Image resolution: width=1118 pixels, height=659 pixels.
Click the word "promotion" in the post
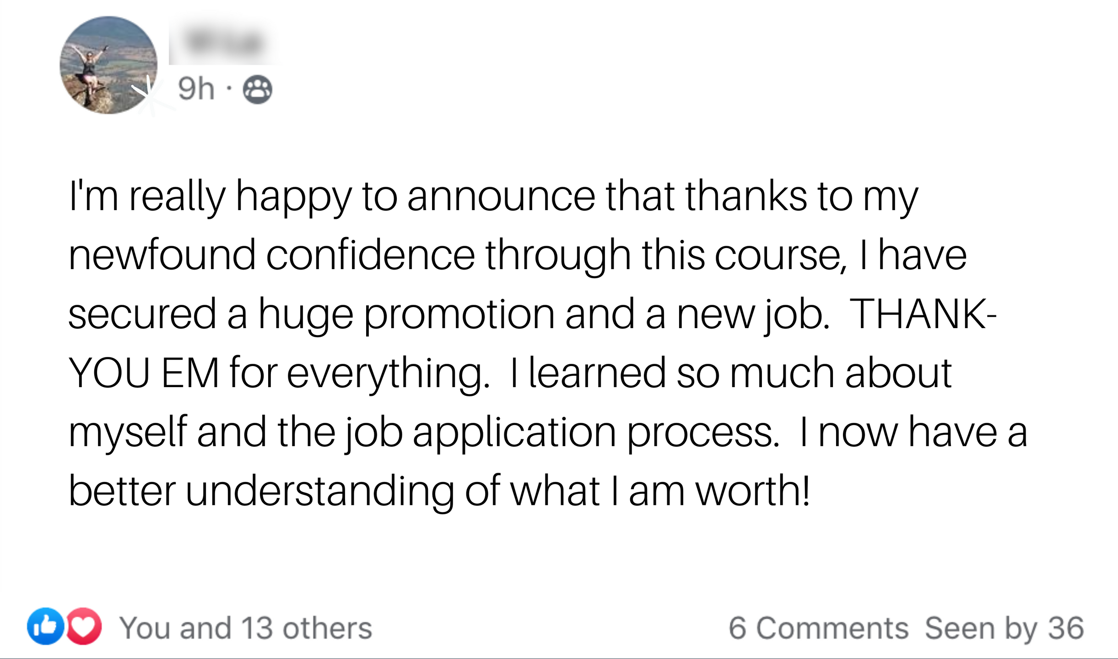(x=459, y=315)
